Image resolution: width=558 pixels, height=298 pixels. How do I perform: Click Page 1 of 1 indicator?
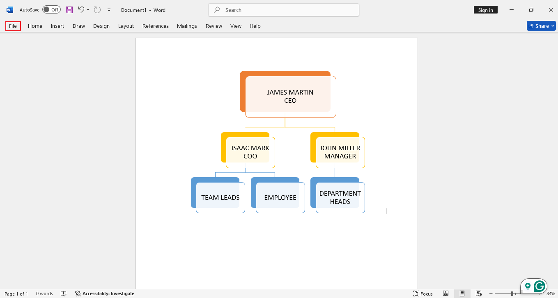(x=16, y=293)
